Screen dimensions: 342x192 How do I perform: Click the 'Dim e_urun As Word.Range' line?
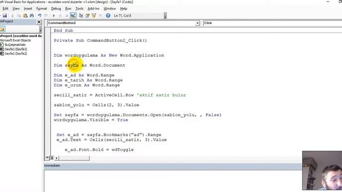pyautogui.click(x=87, y=85)
